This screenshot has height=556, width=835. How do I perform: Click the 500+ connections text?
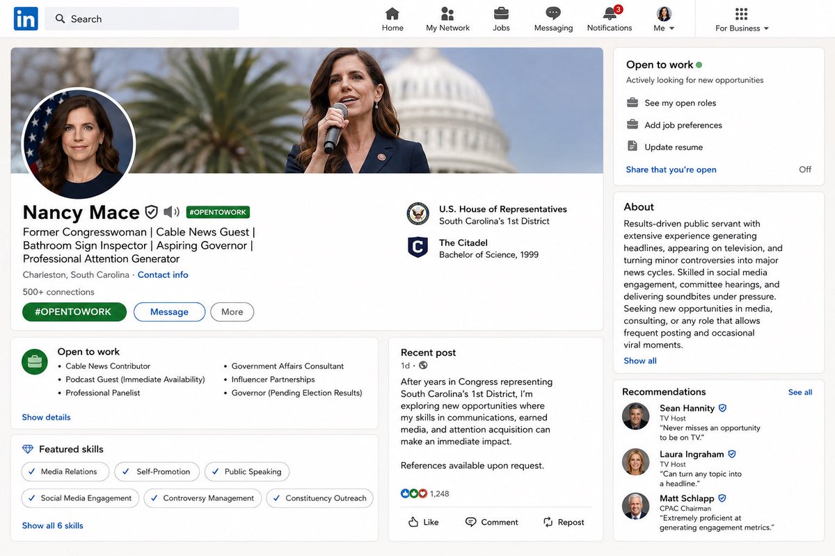pyautogui.click(x=58, y=292)
